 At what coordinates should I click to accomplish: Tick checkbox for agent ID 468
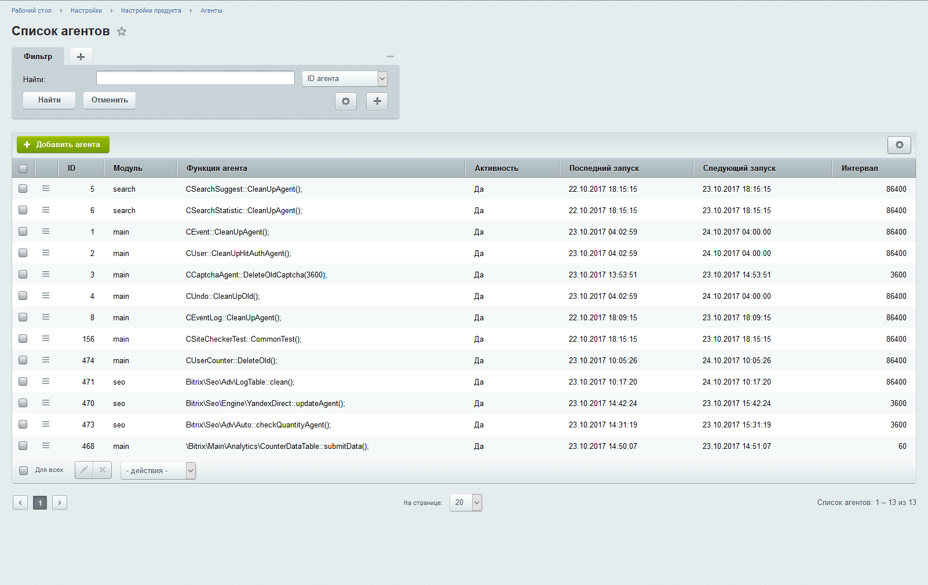point(23,446)
